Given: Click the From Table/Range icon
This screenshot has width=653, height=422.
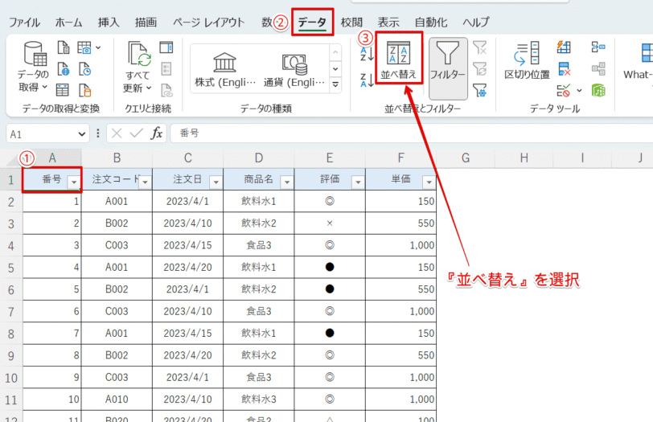Looking at the screenshot, I should (x=63, y=90).
